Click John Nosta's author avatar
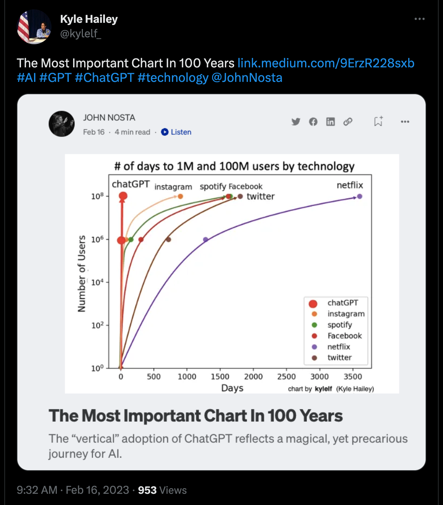The width and height of the screenshot is (443, 505). tap(62, 124)
